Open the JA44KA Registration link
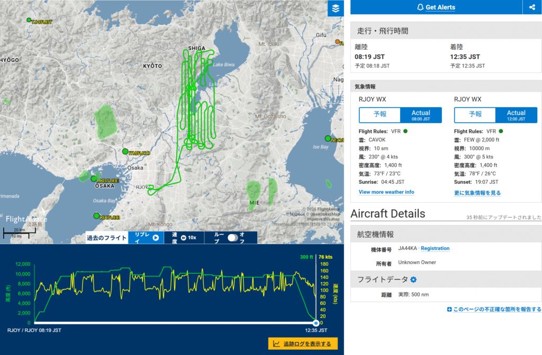 (435, 248)
